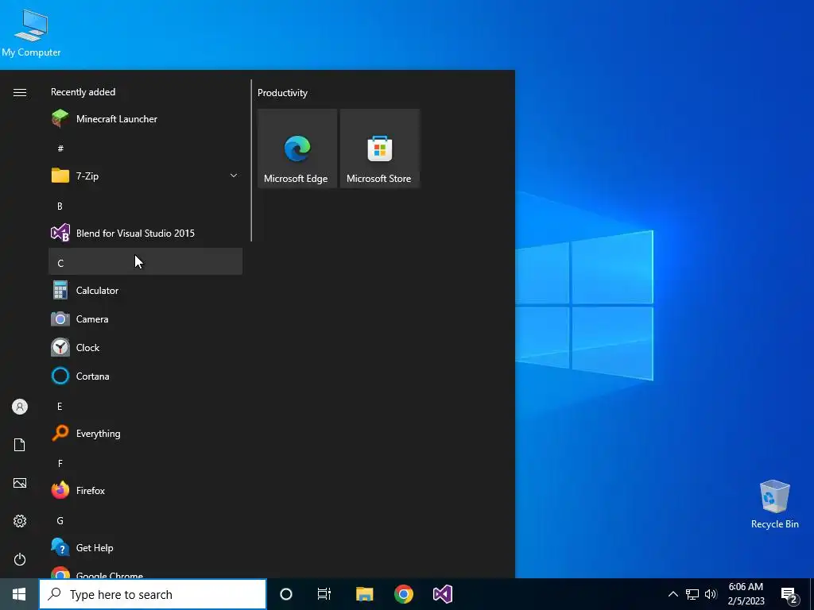The width and height of the screenshot is (814, 610).
Task: Click the 'C' letter header
Action: pyautogui.click(x=145, y=261)
